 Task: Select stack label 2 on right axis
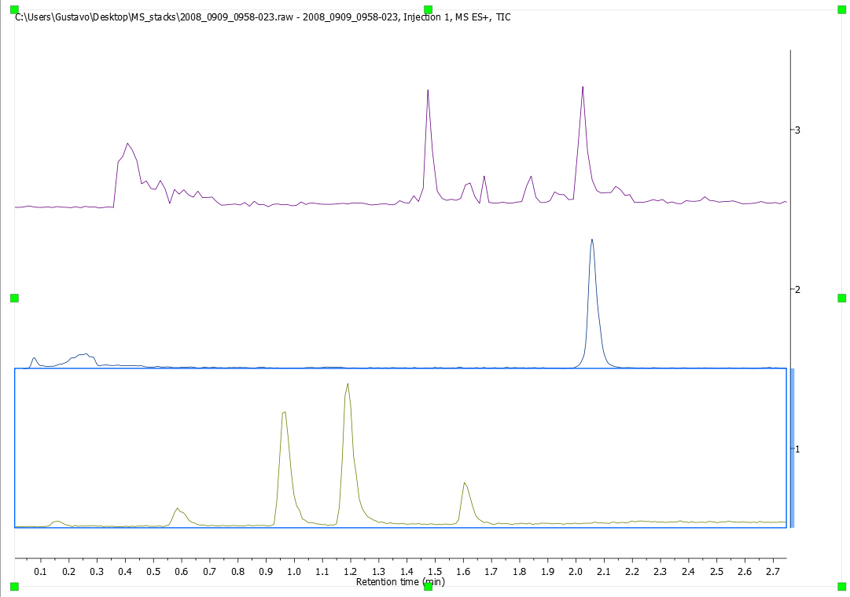click(797, 289)
